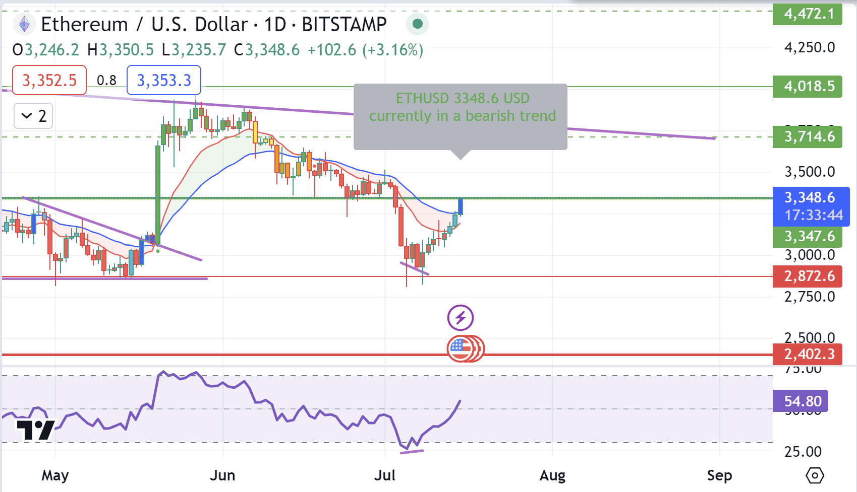The image size is (857, 492).
Task: Click the bearish trend tooltip callout
Action: [x=461, y=117]
